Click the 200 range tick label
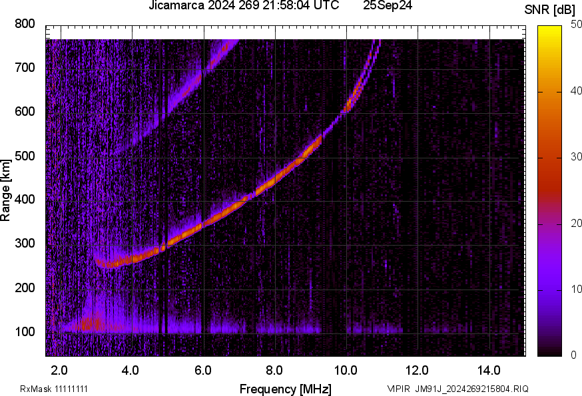 click(x=25, y=288)
